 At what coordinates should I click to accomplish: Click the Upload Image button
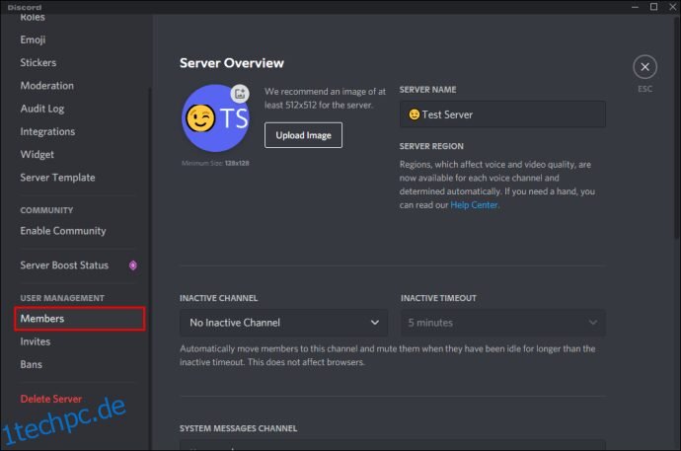pos(303,135)
